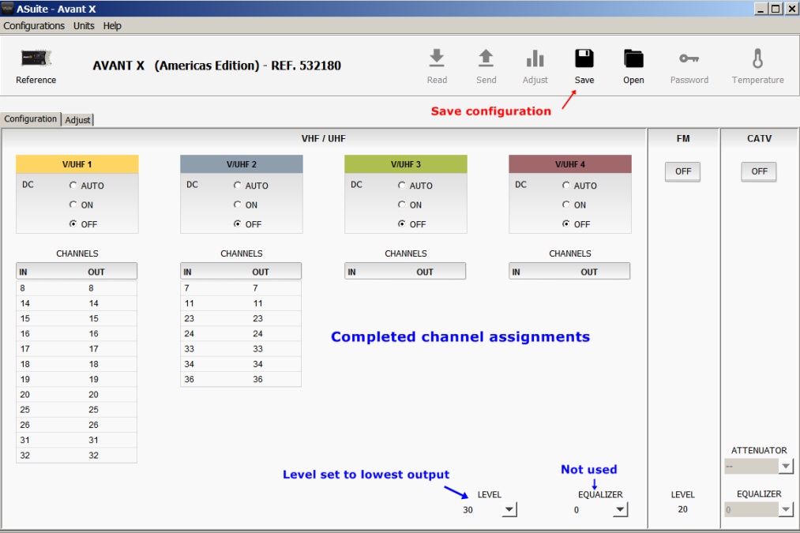Set V/UHF 1 DC to AUTO
Image resolution: width=800 pixels, height=533 pixels.
tap(73, 186)
